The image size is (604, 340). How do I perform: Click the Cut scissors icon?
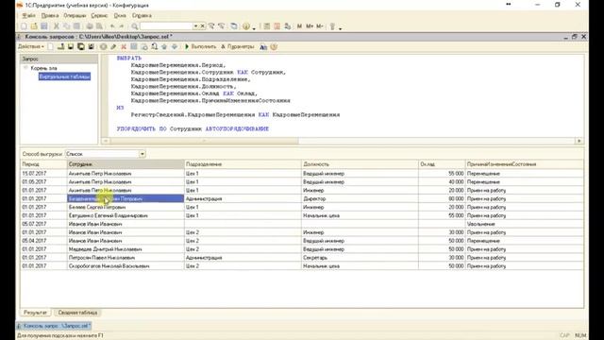pos(57,26)
